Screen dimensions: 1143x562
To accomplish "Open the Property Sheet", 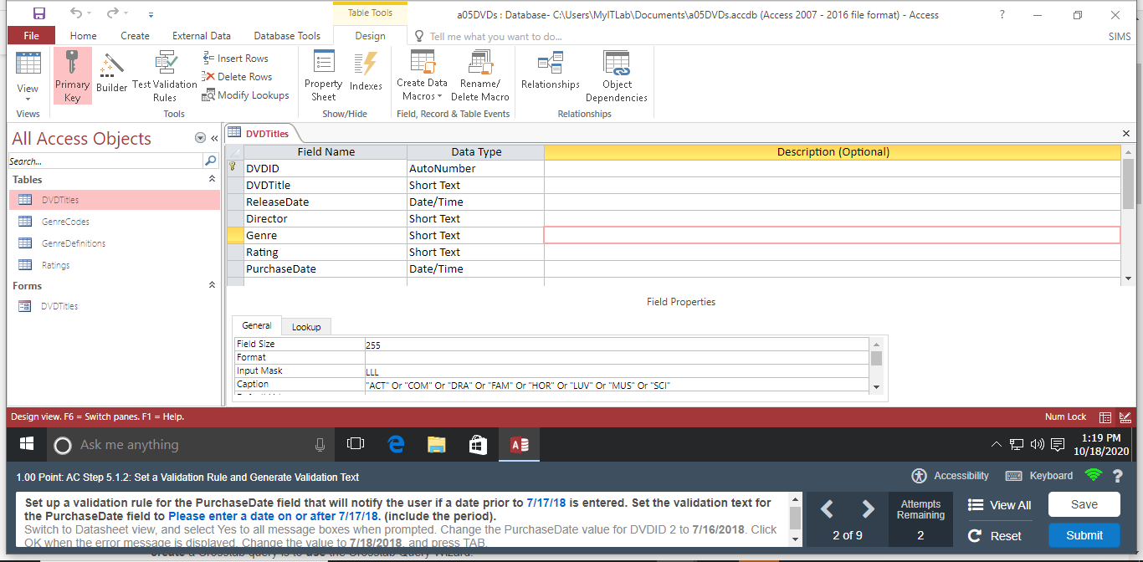I will (323, 75).
